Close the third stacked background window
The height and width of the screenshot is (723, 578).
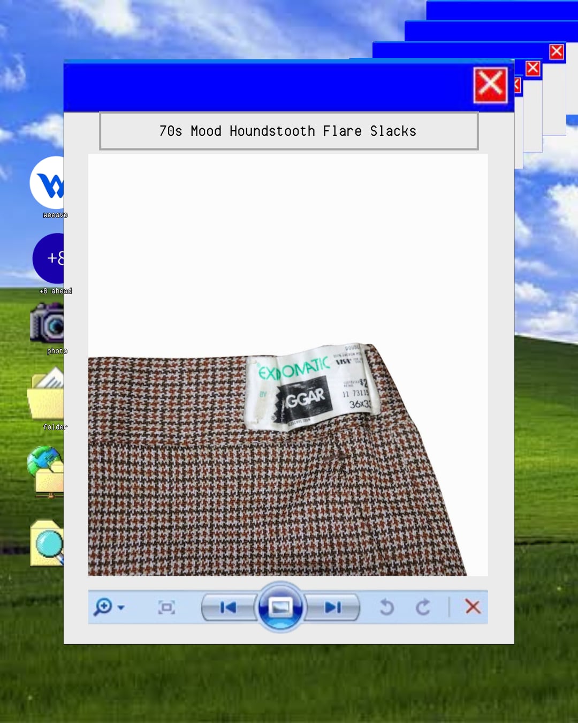pyautogui.click(x=533, y=69)
